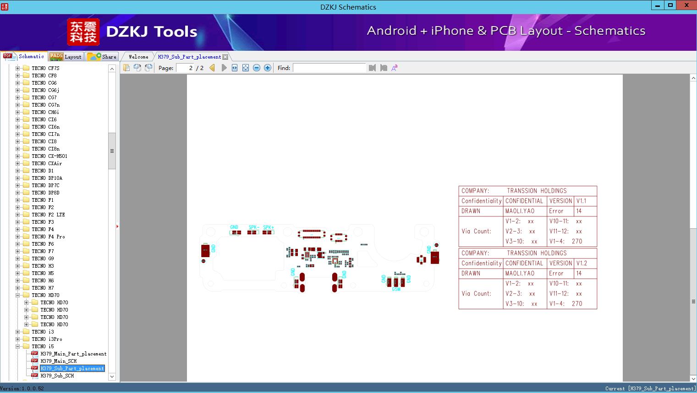Select TECNO DP8D folder
This screenshot has width=697, height=393.
(x=45, y=193)
